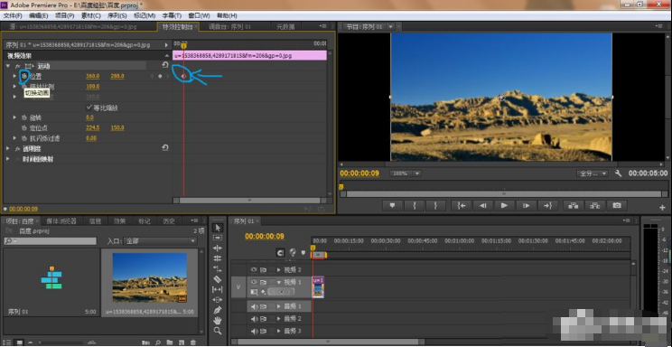Select the Hand tool
Viewport: 672px width, 347px height.
(x=218, y=321)
